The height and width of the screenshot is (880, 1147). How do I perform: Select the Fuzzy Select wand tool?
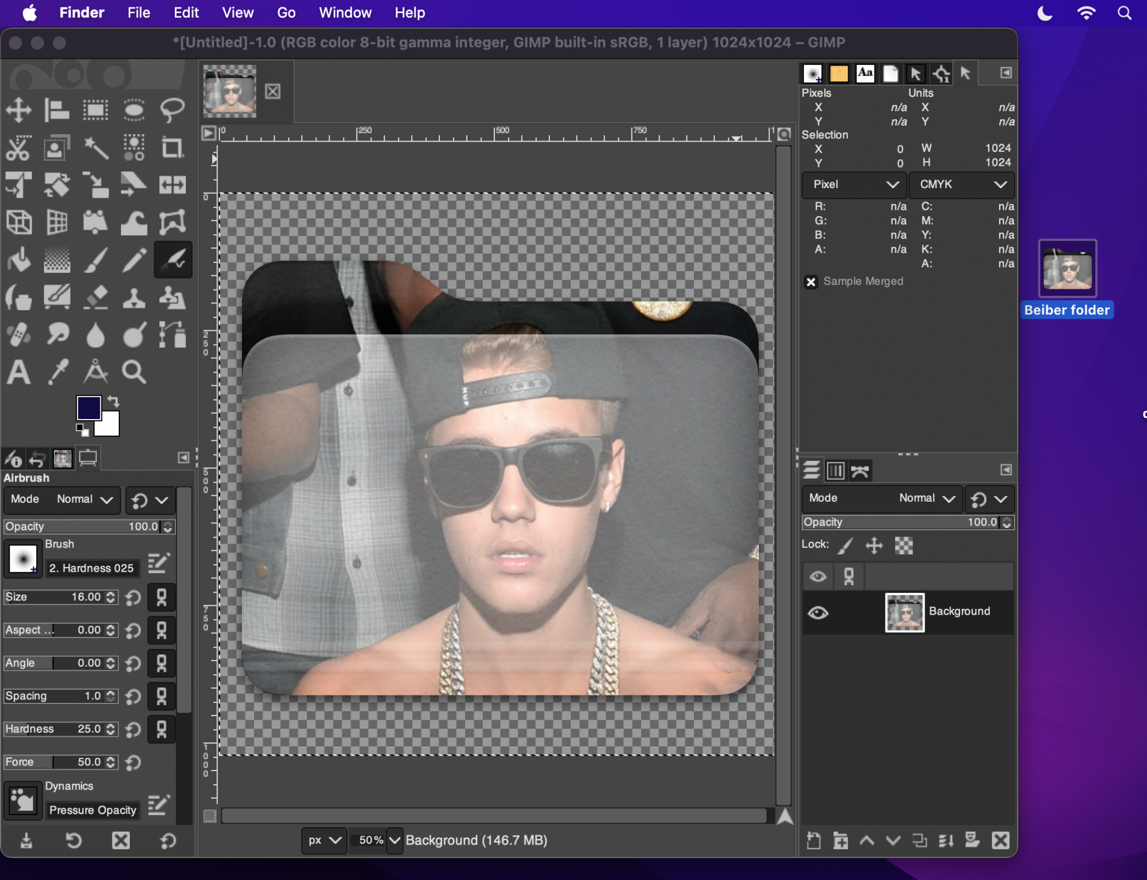[x=95, y=148]
